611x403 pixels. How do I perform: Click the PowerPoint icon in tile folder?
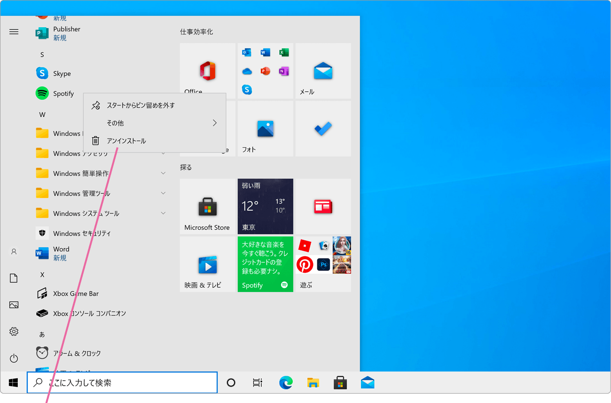pyautogui.click(x=265, y=71)
